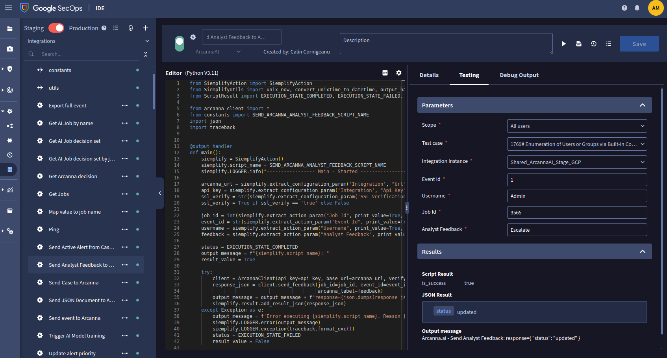Collapse the Results section

click(x=643, y=251)
